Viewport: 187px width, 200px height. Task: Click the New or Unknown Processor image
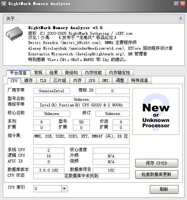click(156, 111)
